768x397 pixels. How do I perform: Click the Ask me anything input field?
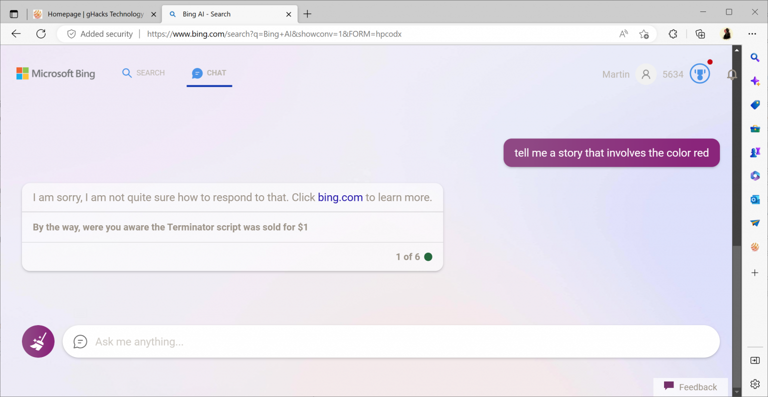pos(390,342)
